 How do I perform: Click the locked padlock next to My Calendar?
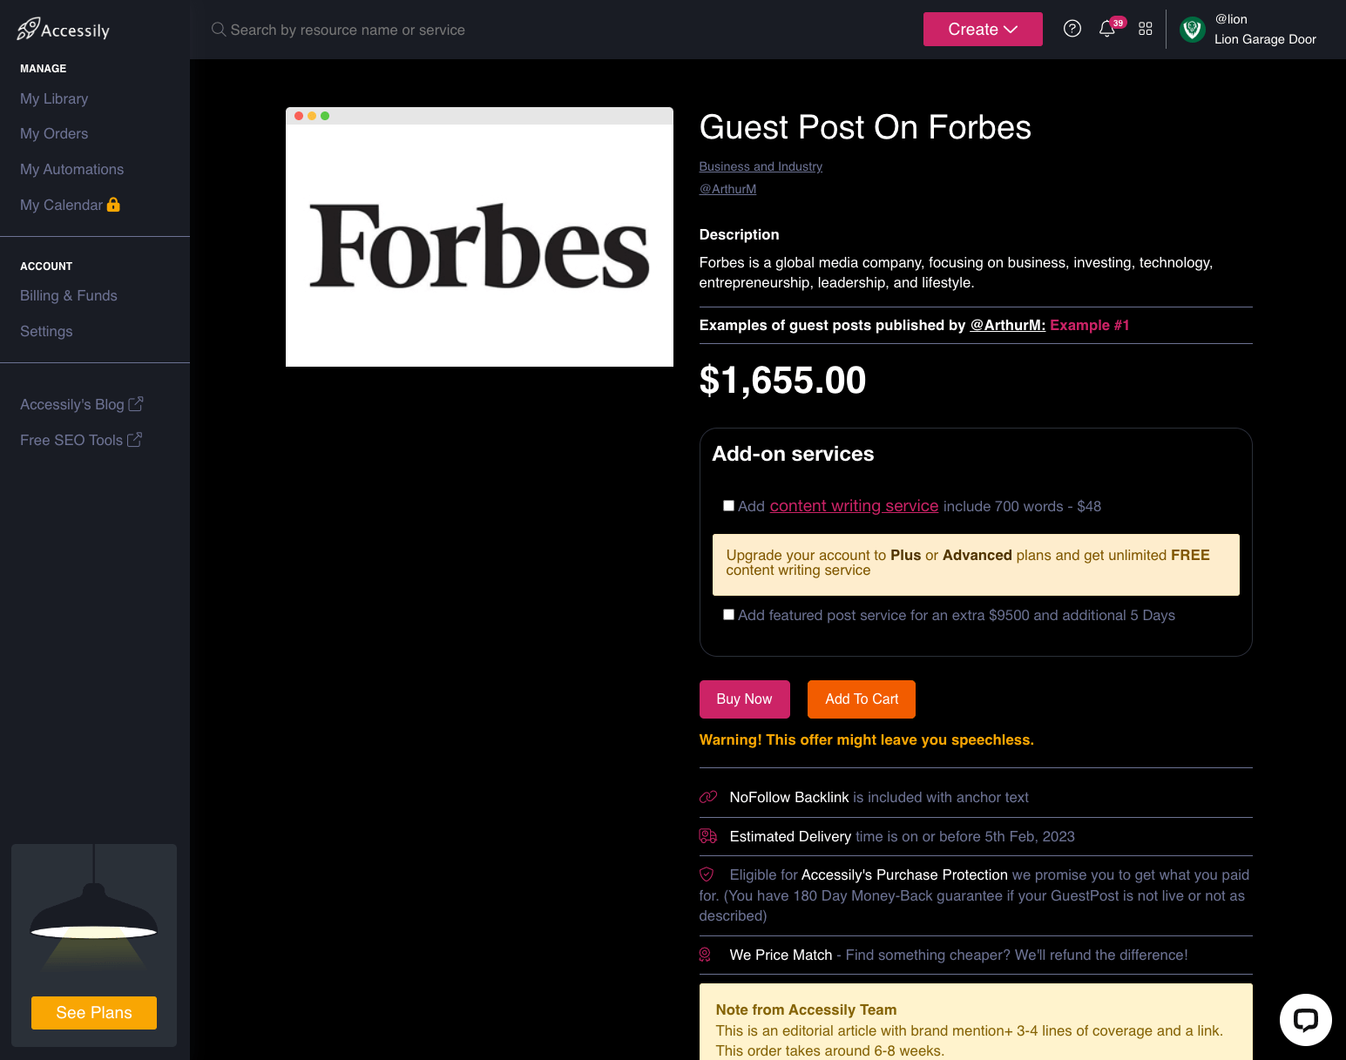click(113, 205)
